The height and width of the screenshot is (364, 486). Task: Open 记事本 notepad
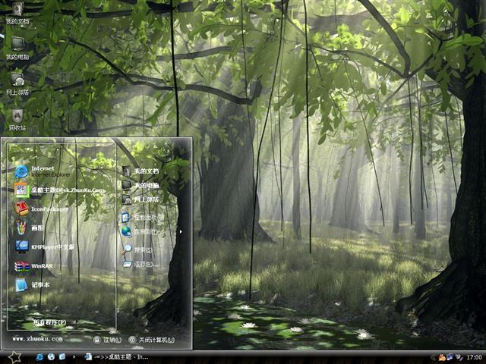tap(36, 285)
